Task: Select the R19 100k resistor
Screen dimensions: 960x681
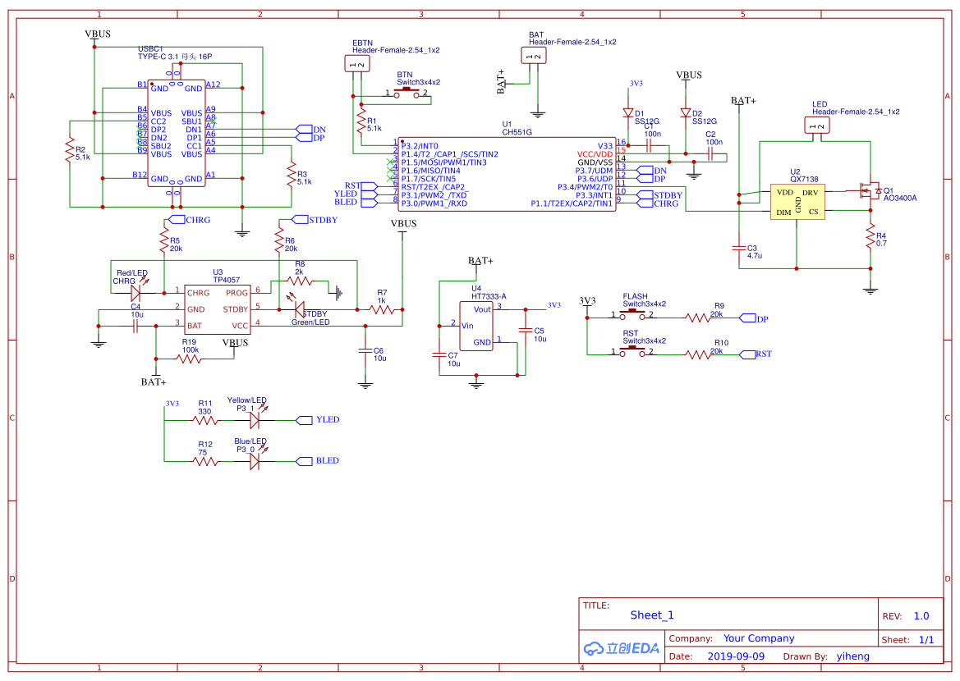Action: pyautogui.click(x=188, y=359)
